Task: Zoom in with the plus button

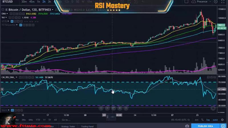Action: pos(120,108)
